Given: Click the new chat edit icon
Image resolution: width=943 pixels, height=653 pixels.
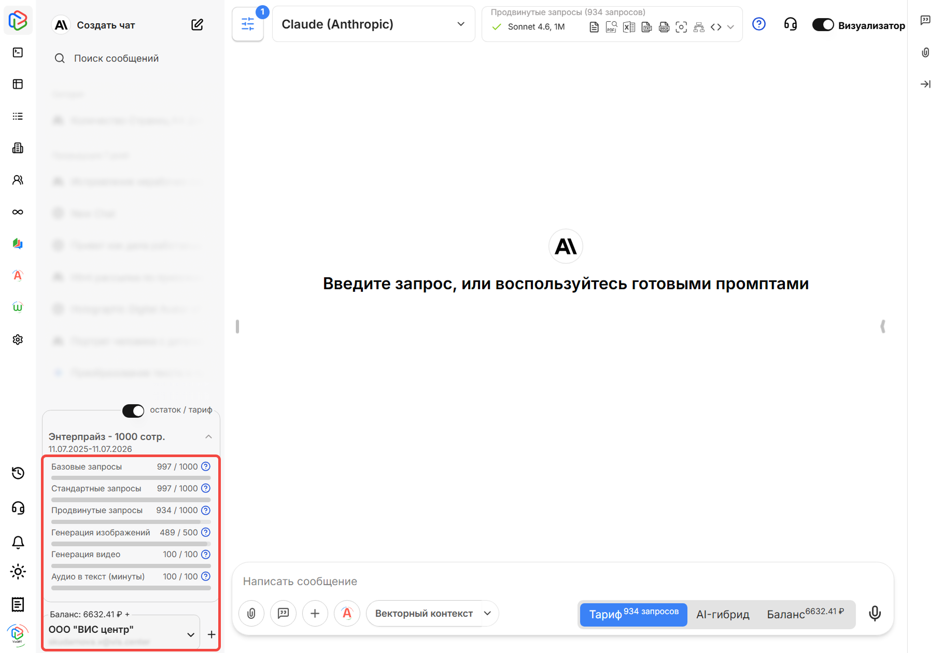Looking at the screenshot, I should click(197, 25).
